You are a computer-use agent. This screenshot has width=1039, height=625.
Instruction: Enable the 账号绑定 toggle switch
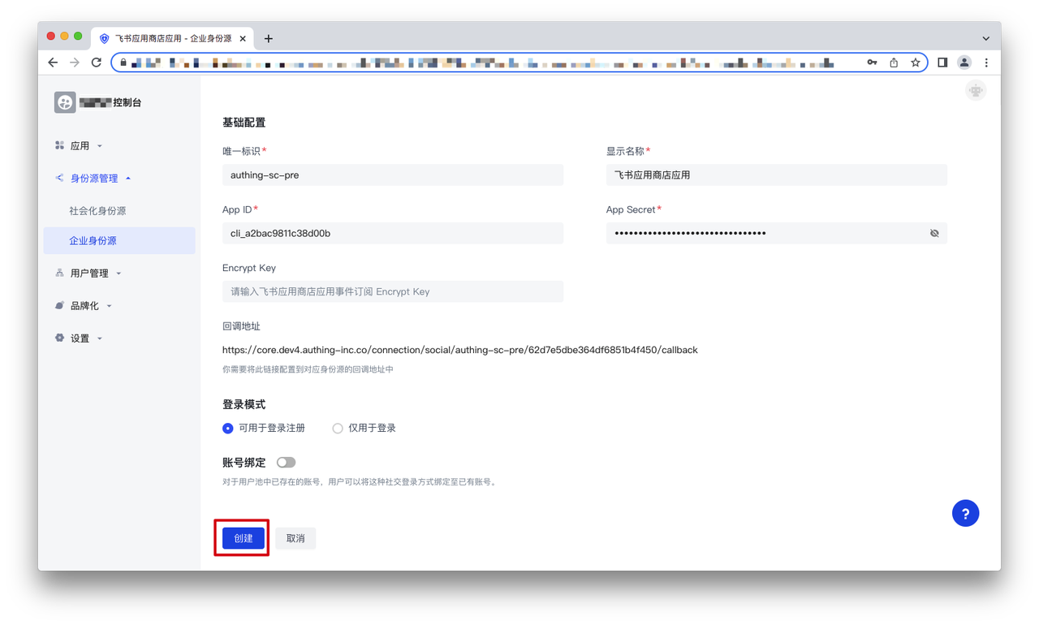tap(286, 463)
